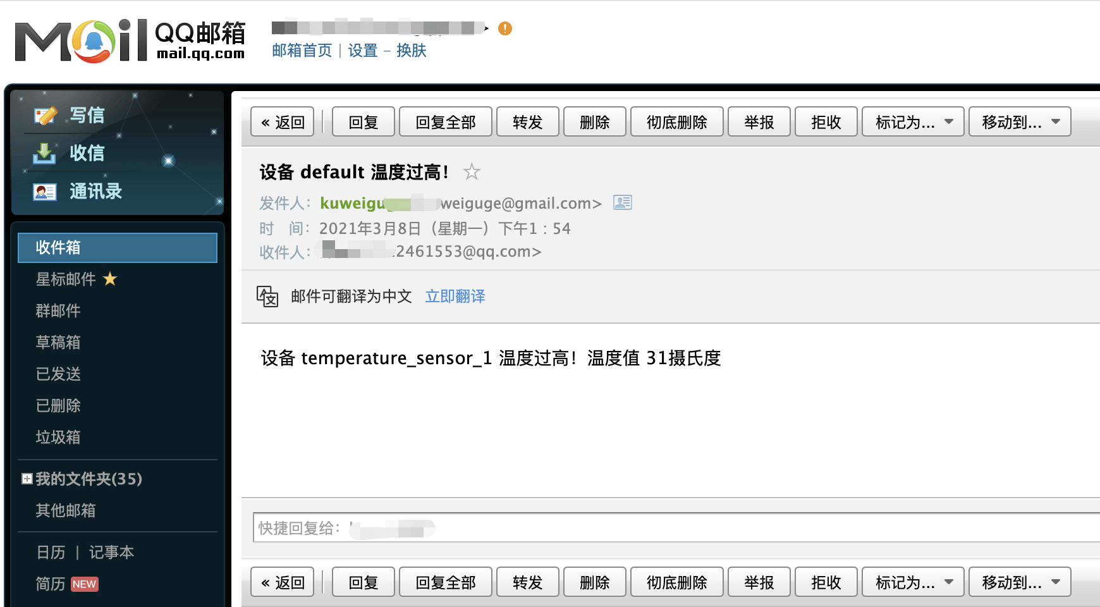Click the translation icon beside translate notice

tap(267, 296)
